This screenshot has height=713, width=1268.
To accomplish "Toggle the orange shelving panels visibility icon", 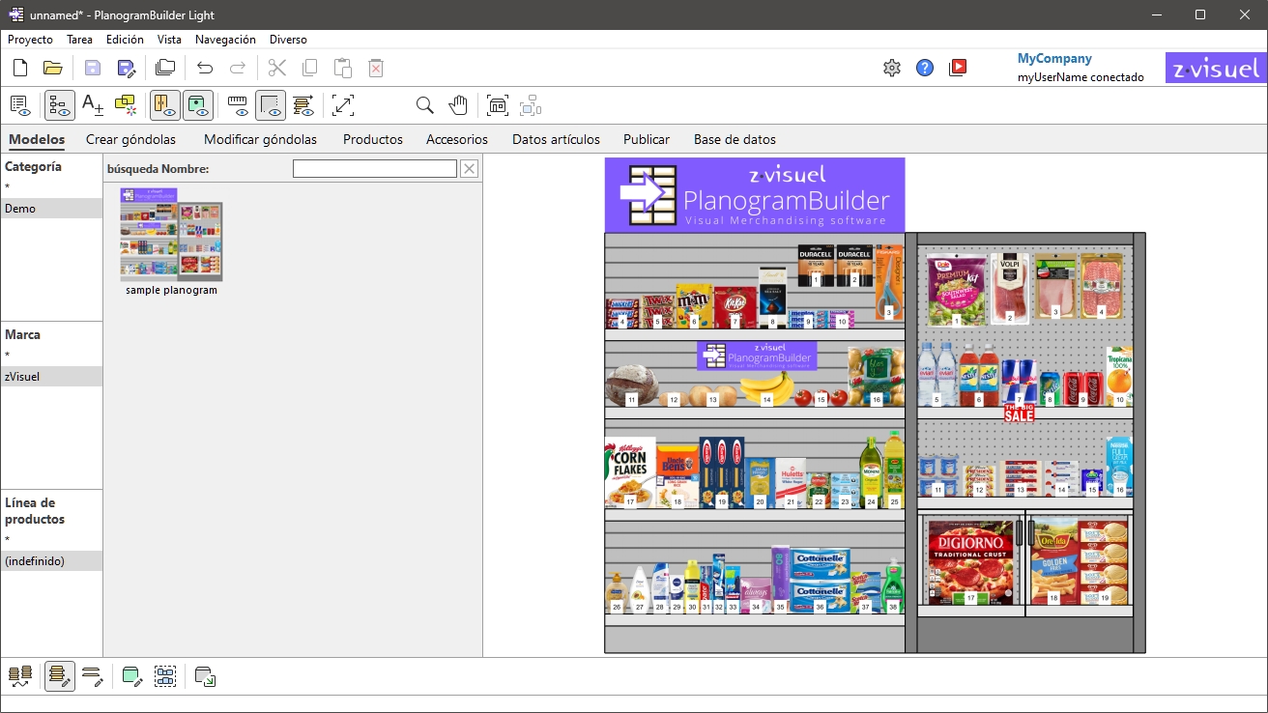I will point(165,105).
